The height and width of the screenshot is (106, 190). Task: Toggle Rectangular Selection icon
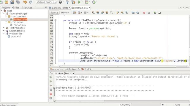111,13
